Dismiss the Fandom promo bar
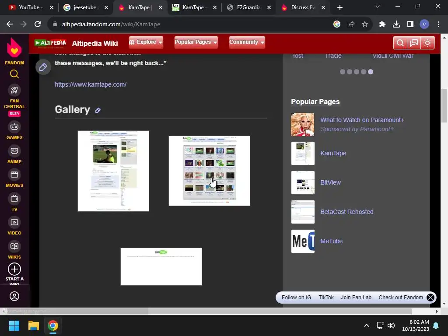 pos(430,297)
